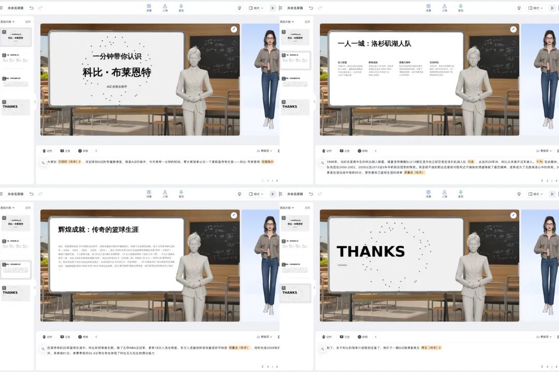Play preview in page 3/4 window
This screenshot has width=559, height=372.
(273, 194)
